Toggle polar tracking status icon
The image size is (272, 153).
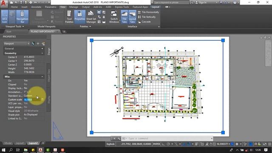tap(168, 144)
